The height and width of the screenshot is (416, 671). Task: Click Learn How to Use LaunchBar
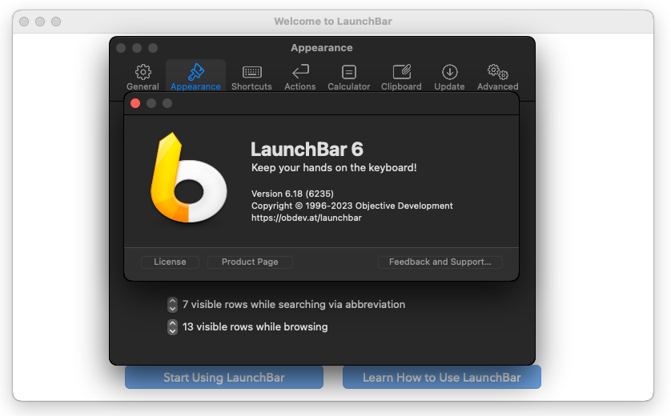pos(441,378)
